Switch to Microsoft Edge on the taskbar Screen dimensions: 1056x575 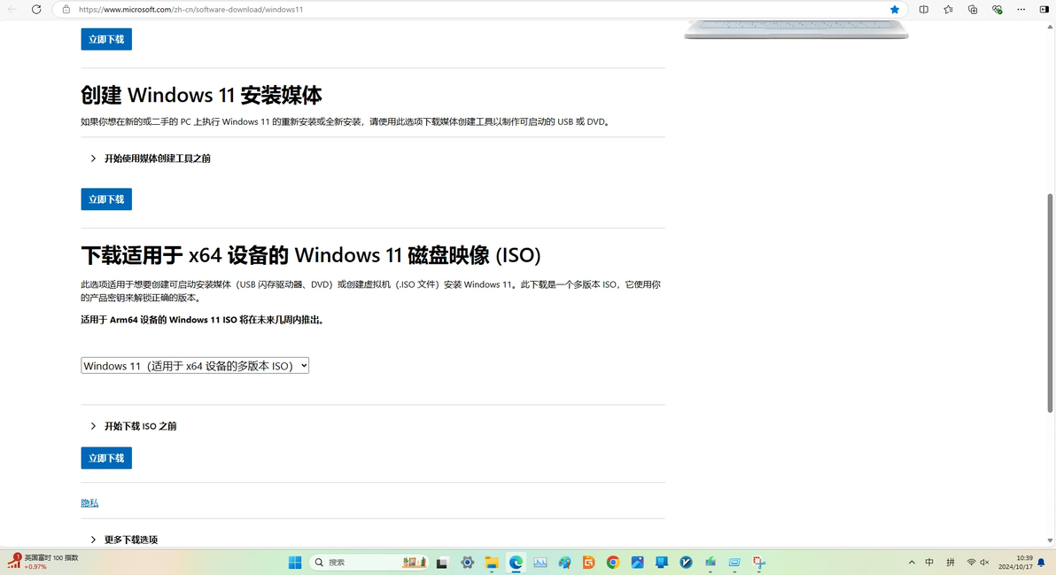[x=516, y=563]
